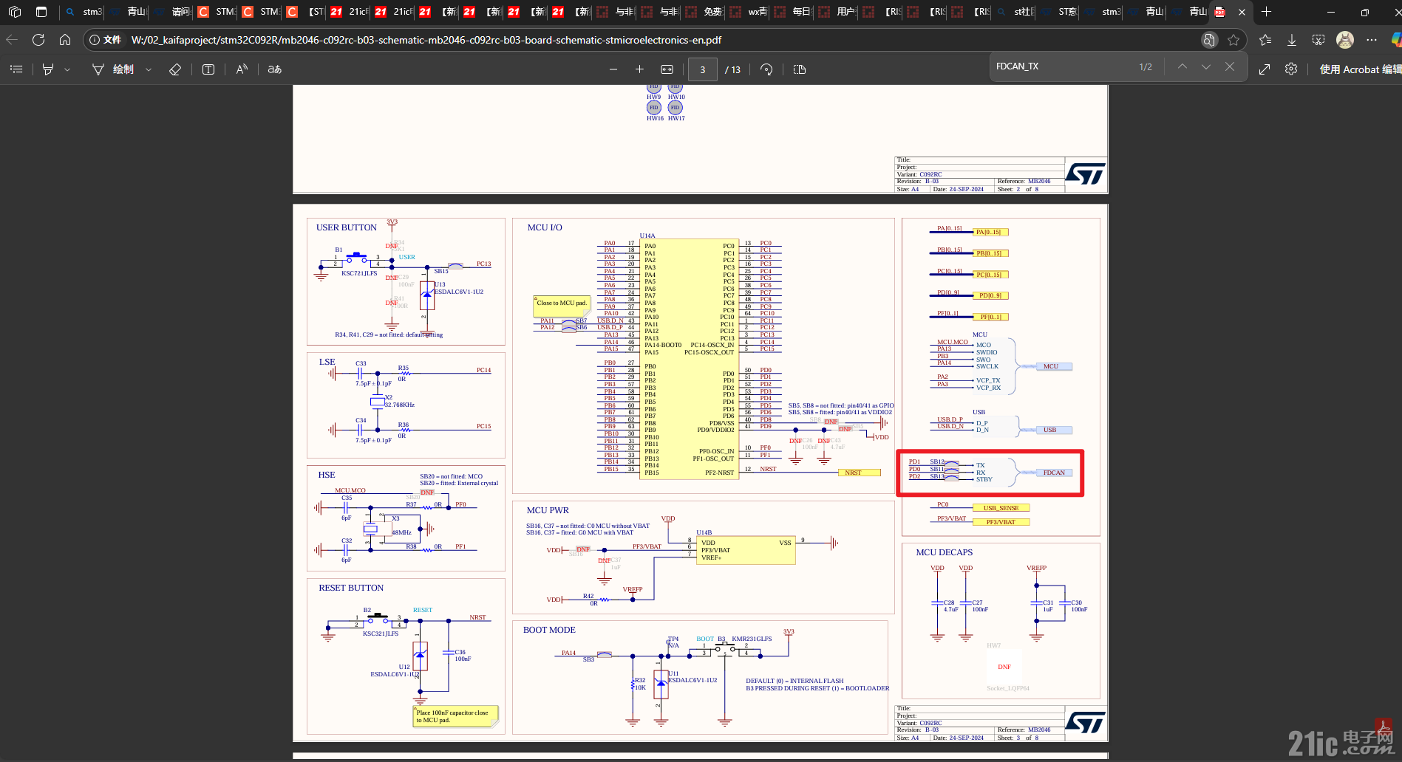
Task: Click the page number input box
Action: coord(703,69)
